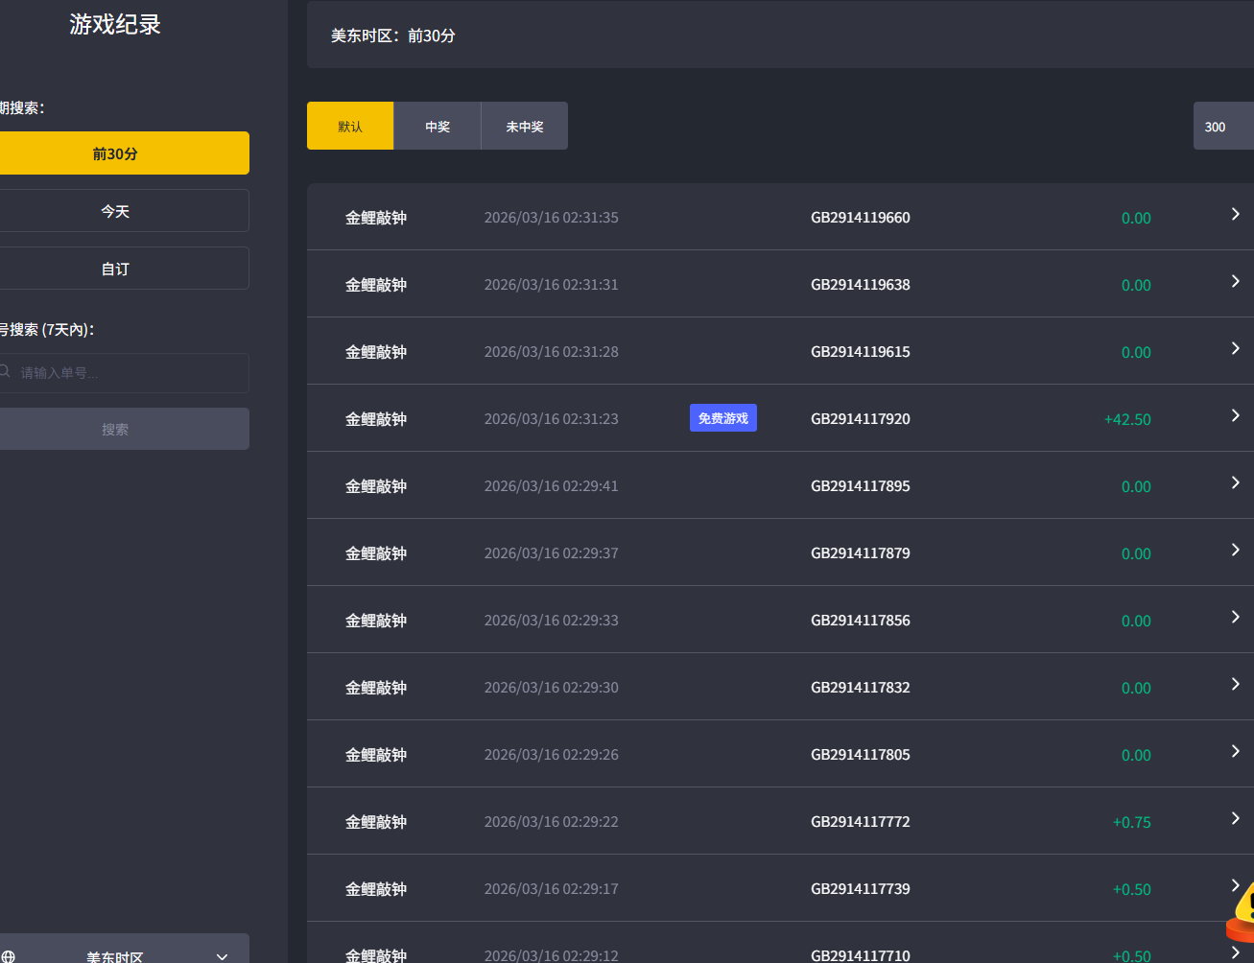The image size is (1254, 963).
Task: Select the 默认 filter tab
Action: (350, 127)
